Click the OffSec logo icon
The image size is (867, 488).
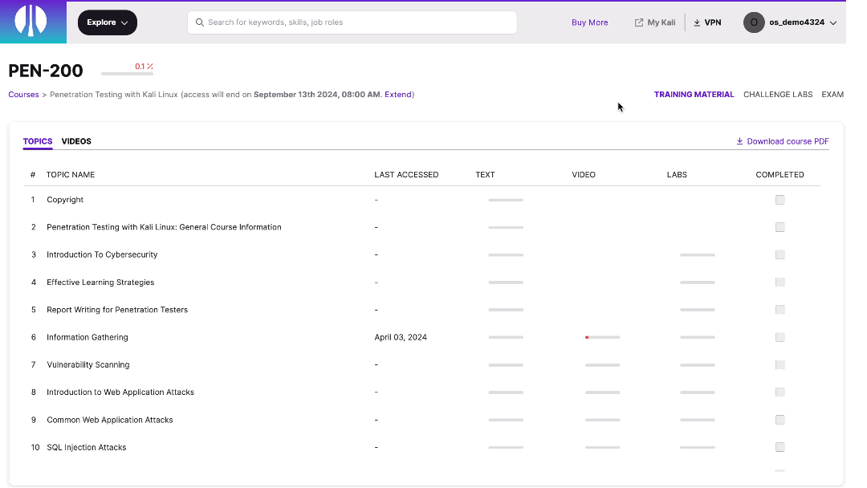click(x=32, y=22)
